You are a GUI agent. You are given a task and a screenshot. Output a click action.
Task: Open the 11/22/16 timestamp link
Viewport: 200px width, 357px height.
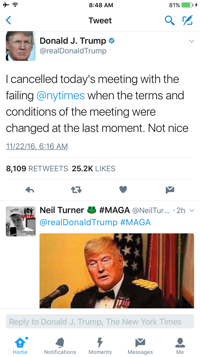(37, 146)
